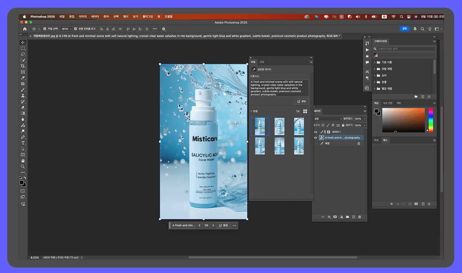The height and width of the screenshot is (273, 462).
Task: Open the notifications bell icon
Action: click(415, 29)
